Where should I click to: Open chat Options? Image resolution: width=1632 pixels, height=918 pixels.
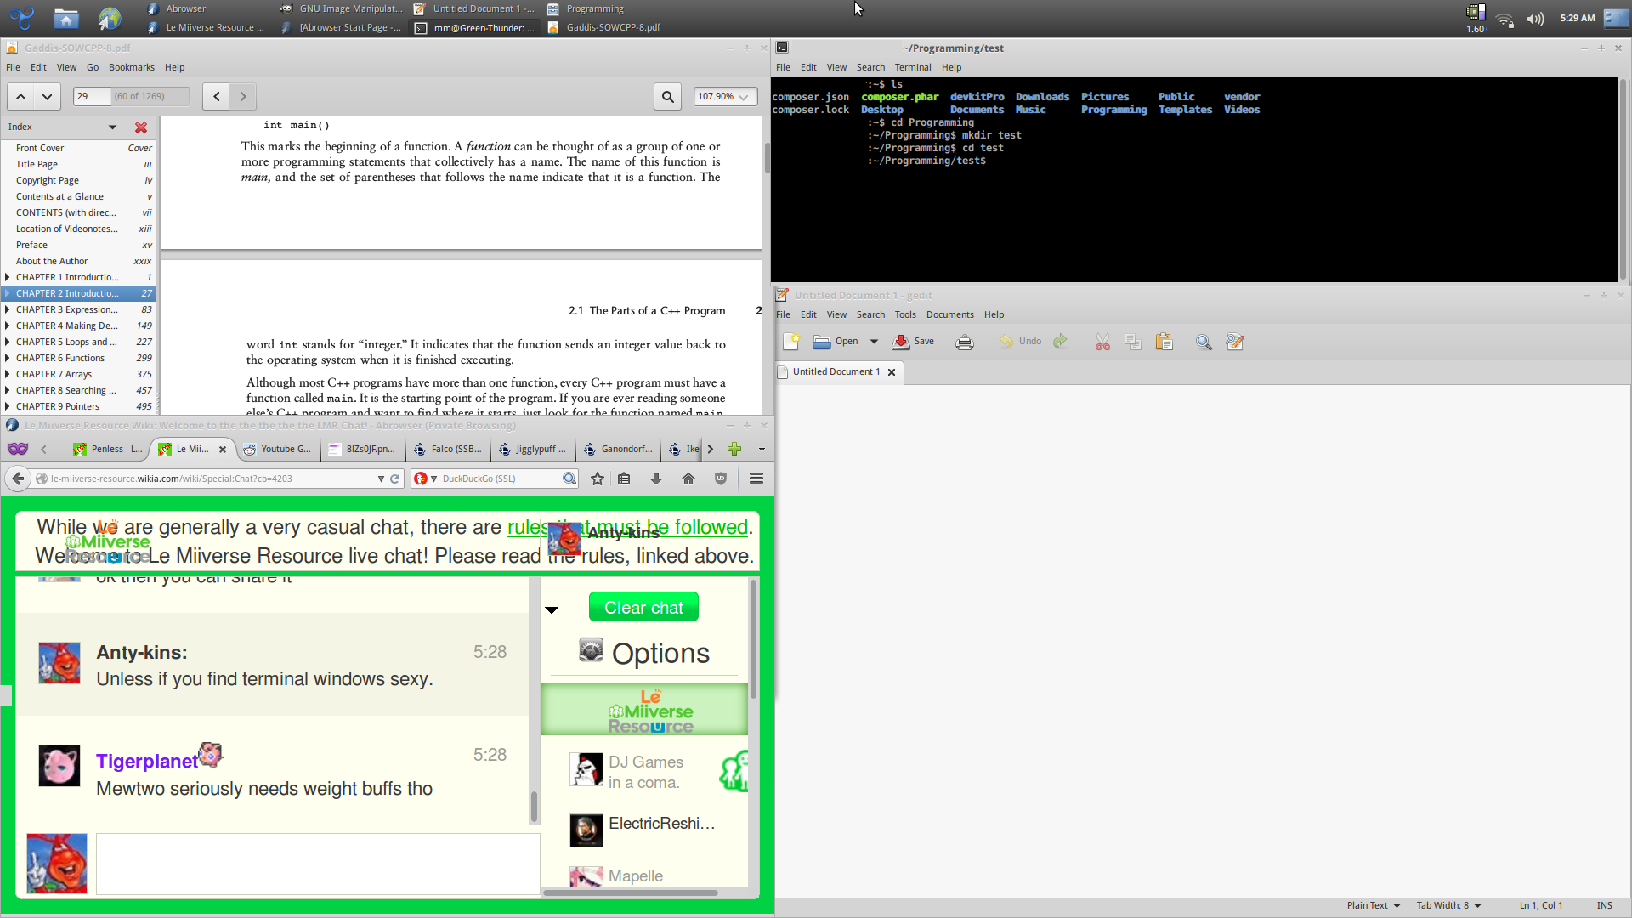coord(644,653)
